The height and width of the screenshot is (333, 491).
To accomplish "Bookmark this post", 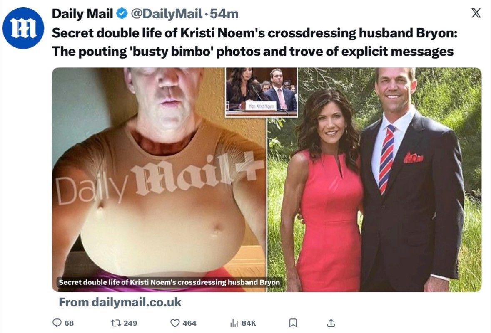I will point(293,323).
